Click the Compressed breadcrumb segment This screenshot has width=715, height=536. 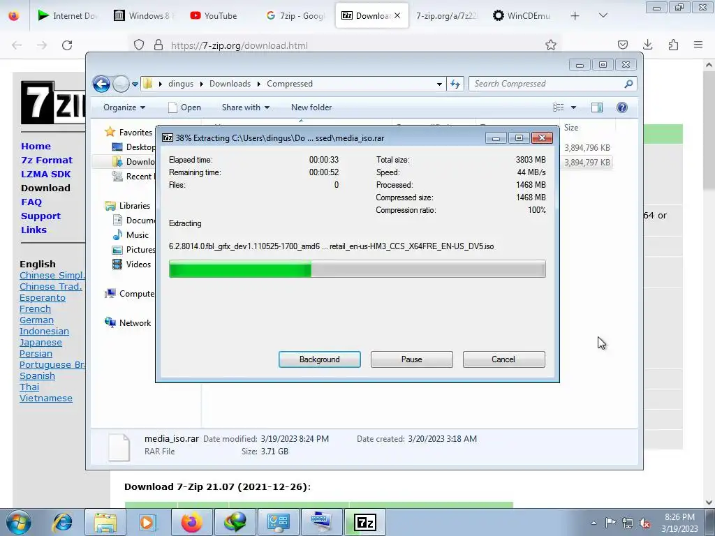click(290, 84)
